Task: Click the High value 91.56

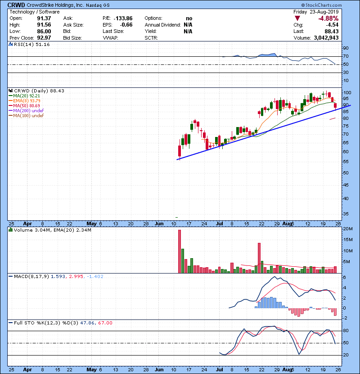Action: tap(44, 25)
